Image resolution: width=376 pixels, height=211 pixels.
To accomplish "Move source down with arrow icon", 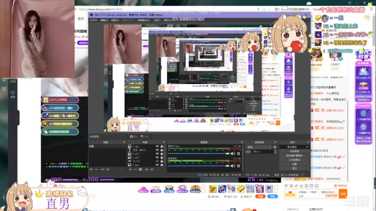I will click(152, 169).
